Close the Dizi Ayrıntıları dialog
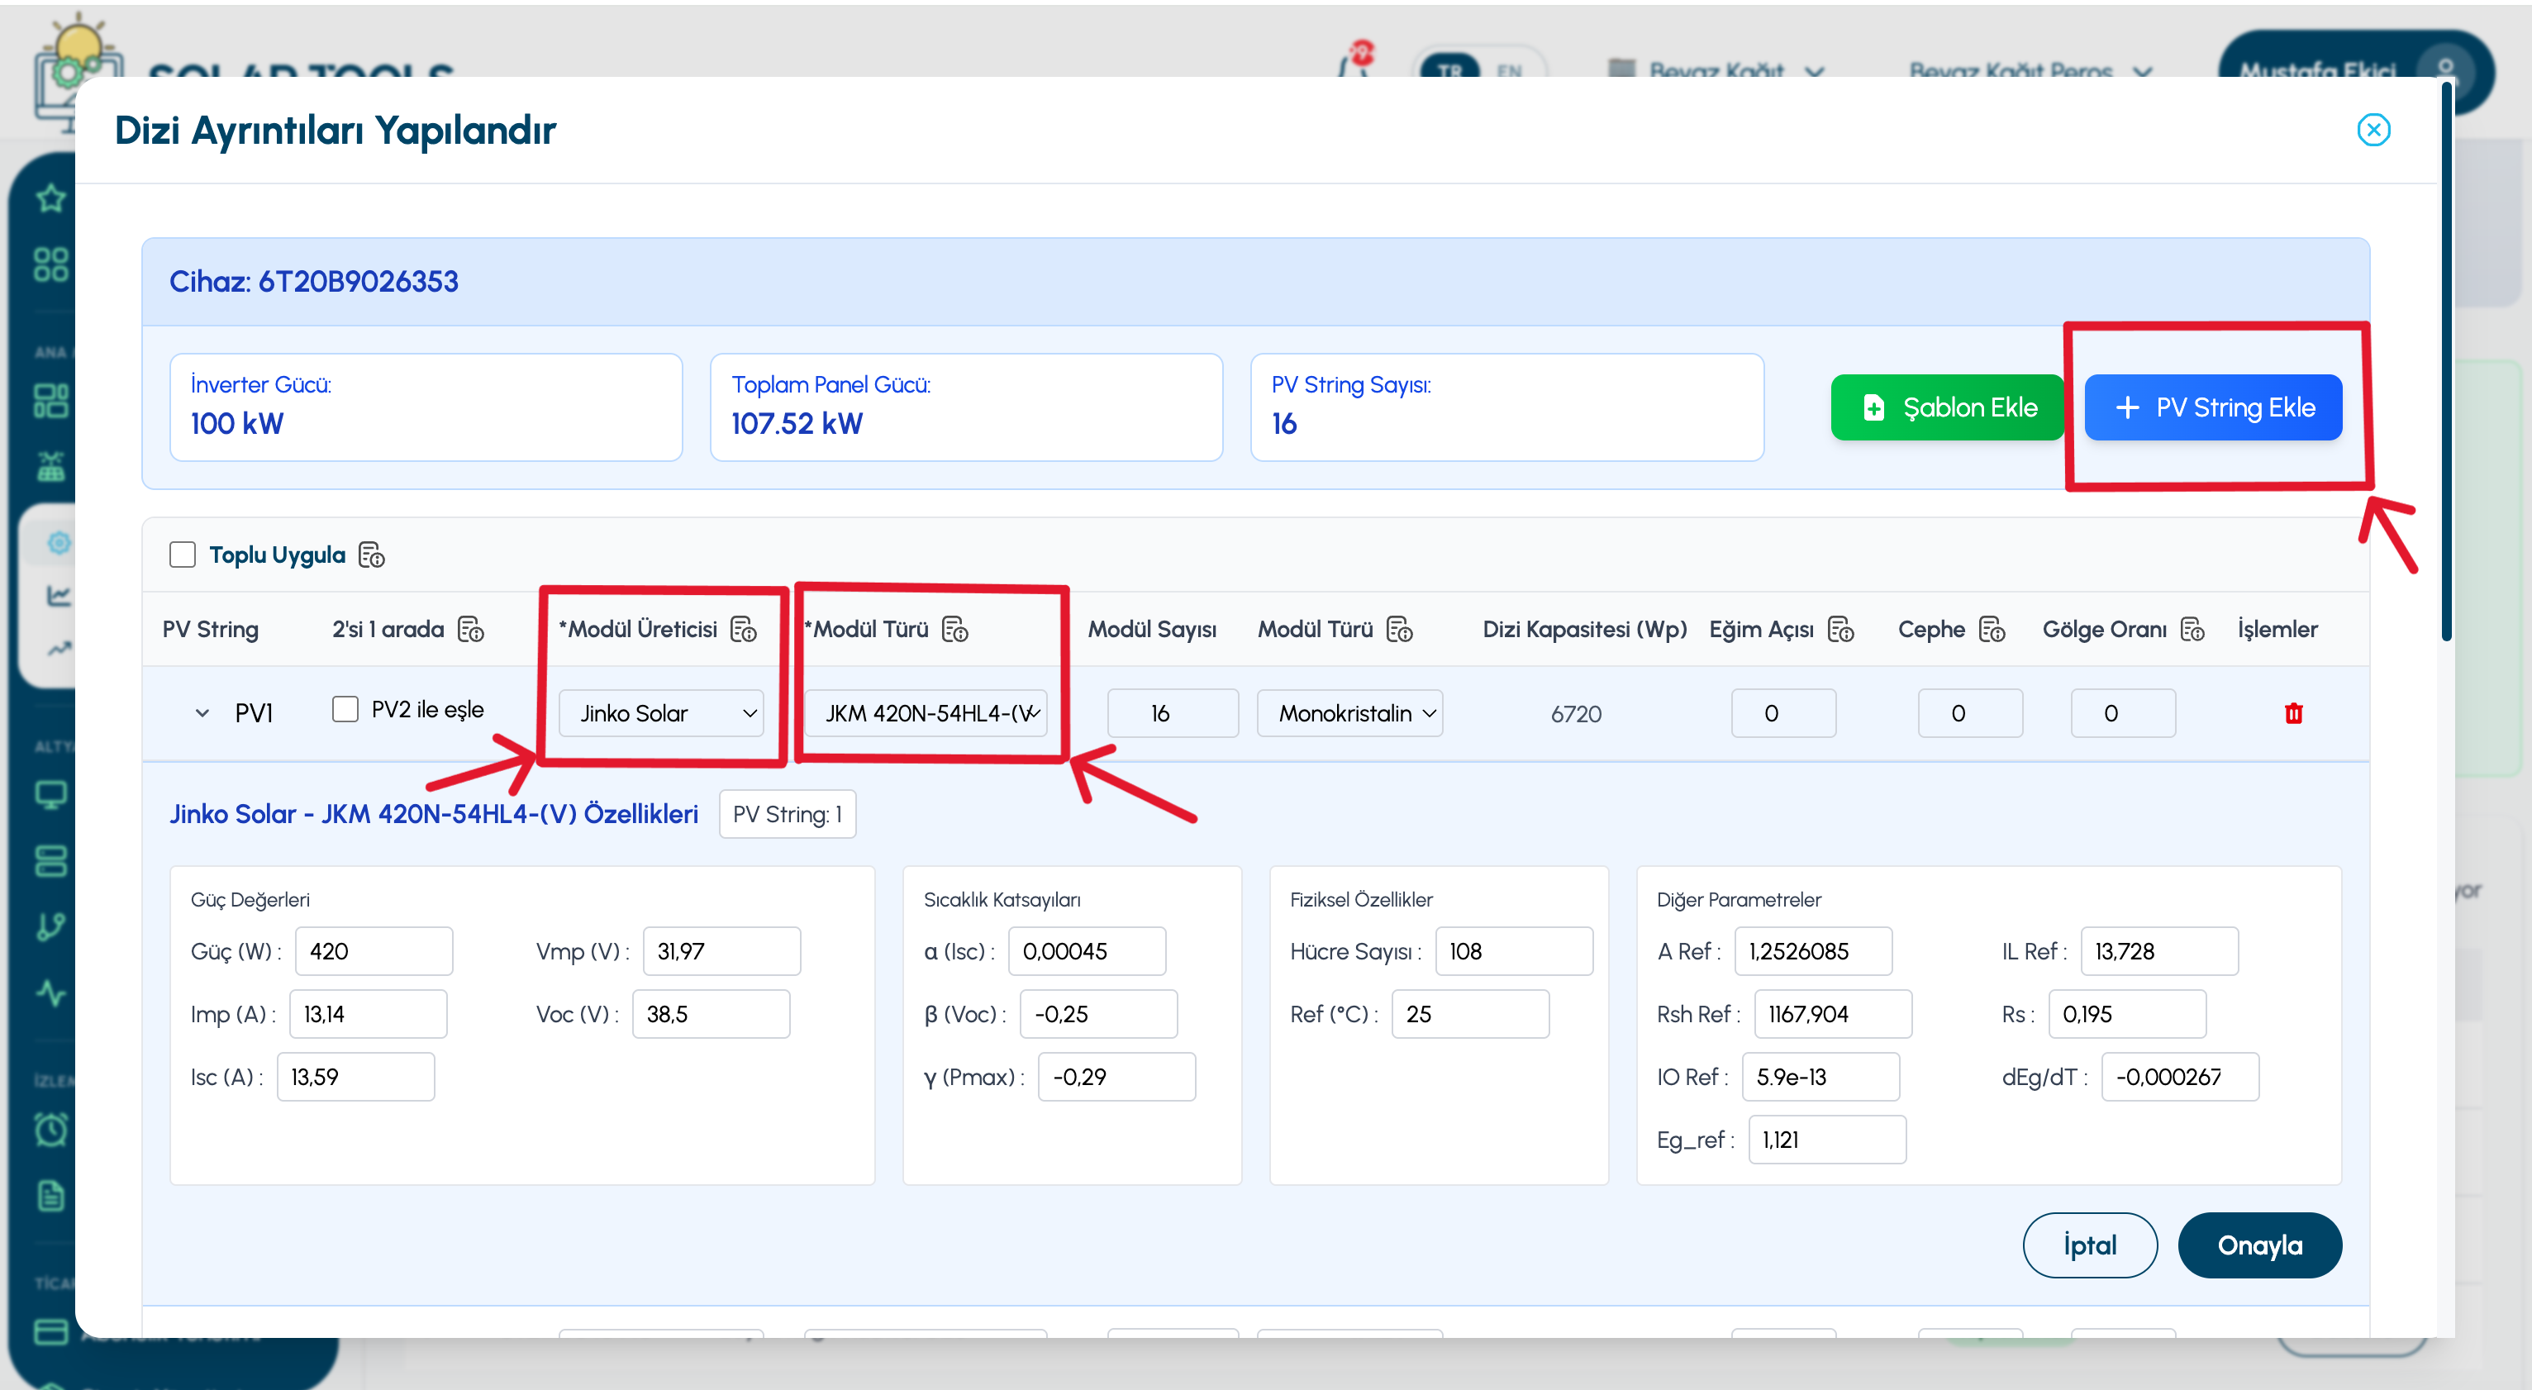 pyautogui.click(x=2373, y=130)
